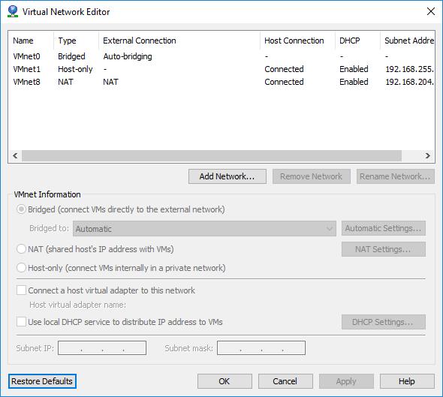
Task: Select the Bridged radio button
Action: [22, 209]
